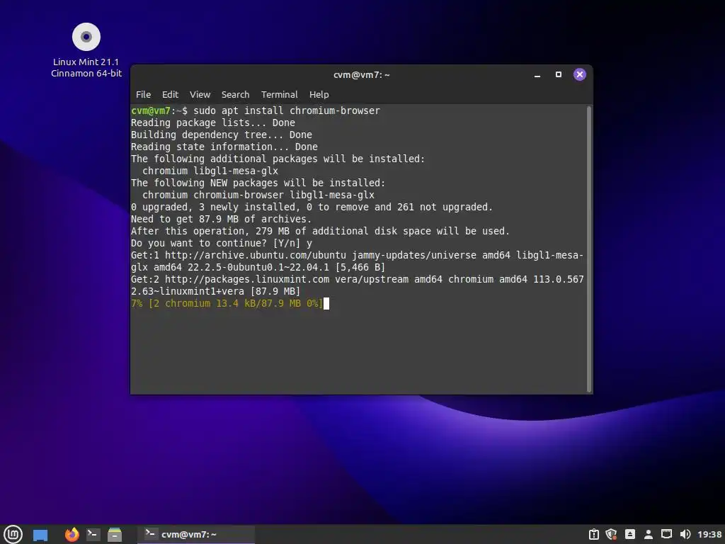This screenshot has width=725, height=544.
Task: Open the Search menu in terminal
Action: [x=235, y=94]
